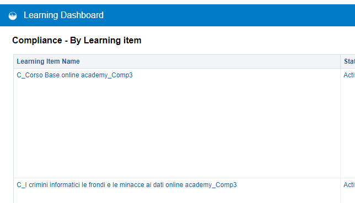Click Active status in Corso Base row
Viewport: 355px width, 203px height.
coord(349,75)
